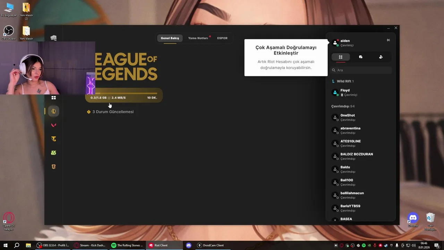Open the Recycle Bin desktop icon
This screenshot has height=250, width=444.
point(430,222)
